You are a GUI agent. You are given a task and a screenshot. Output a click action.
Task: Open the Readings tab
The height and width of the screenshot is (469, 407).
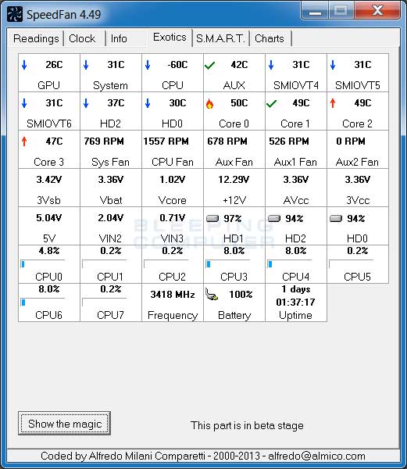[36, 38]
